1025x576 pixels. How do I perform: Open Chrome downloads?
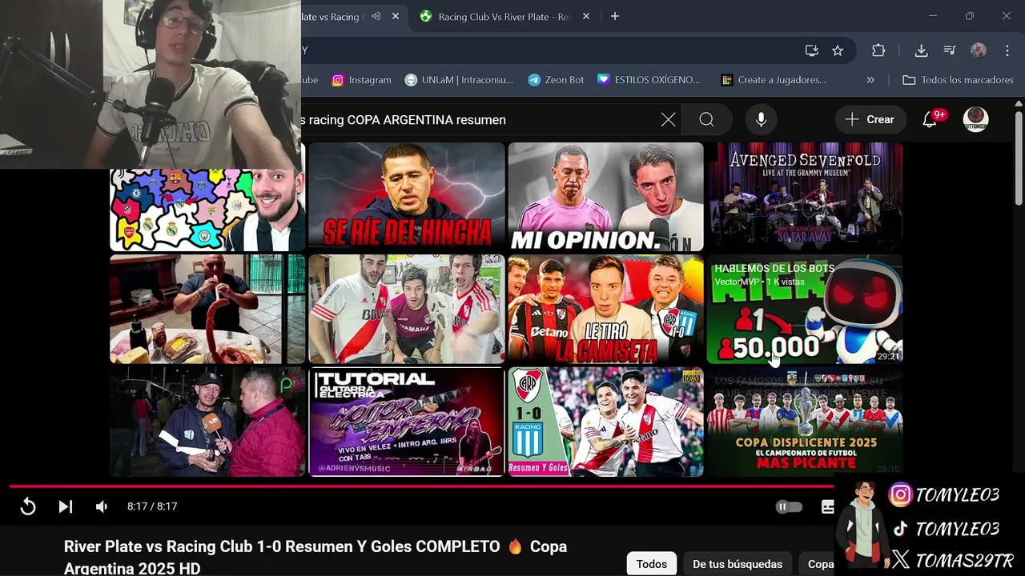coord(921,50)
